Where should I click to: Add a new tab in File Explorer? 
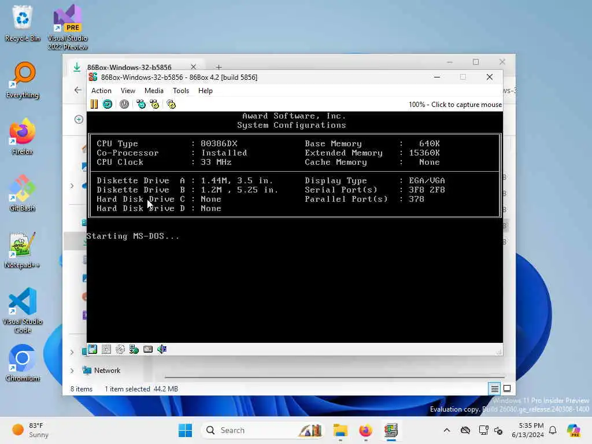click(x=219, y=67)
